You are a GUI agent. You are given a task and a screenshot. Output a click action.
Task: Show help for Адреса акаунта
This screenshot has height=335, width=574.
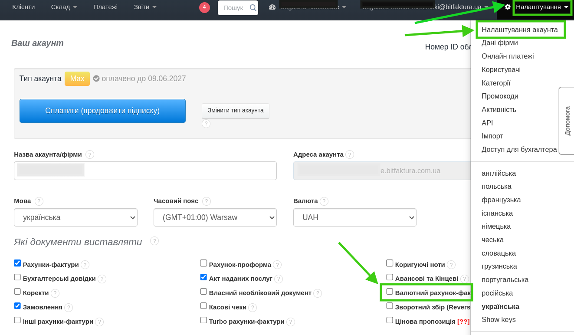click(350, 154)
